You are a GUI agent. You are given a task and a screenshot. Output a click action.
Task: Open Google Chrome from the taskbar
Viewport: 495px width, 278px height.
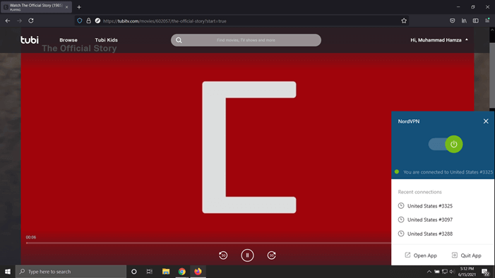[x=182, y=272]
